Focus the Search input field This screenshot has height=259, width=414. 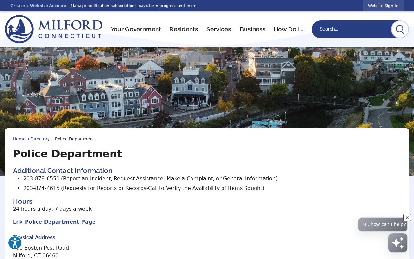(x=351, y=29)
